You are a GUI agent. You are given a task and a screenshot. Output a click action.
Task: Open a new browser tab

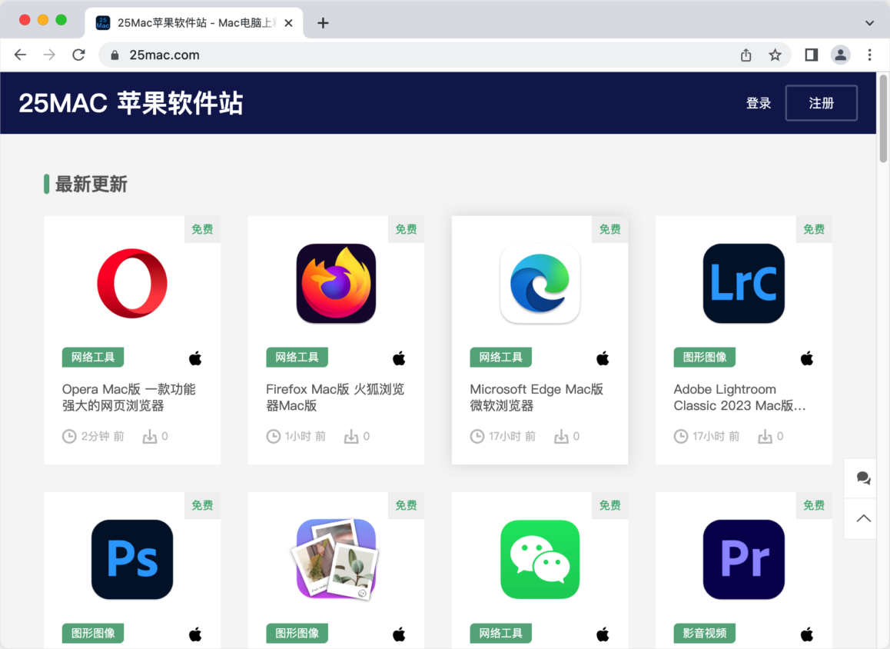click(x=322, y=23)
